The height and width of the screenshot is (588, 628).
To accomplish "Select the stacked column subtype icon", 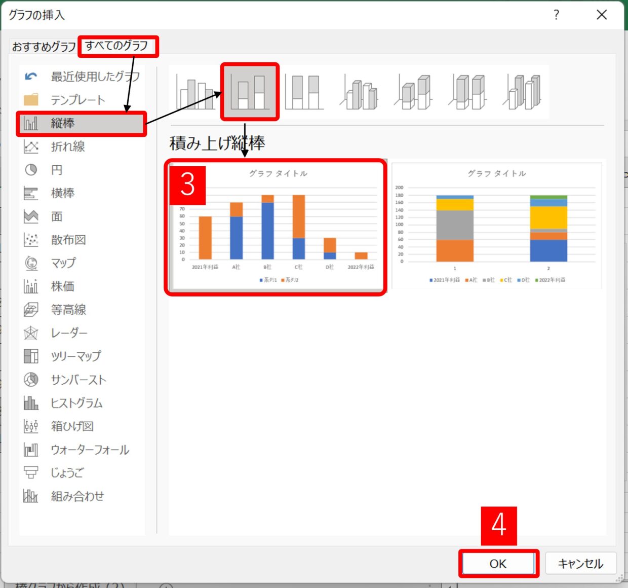I will (x=250, y=92).
